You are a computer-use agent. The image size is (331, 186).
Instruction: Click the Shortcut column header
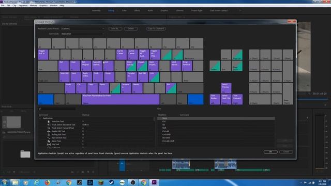[86, 115]
